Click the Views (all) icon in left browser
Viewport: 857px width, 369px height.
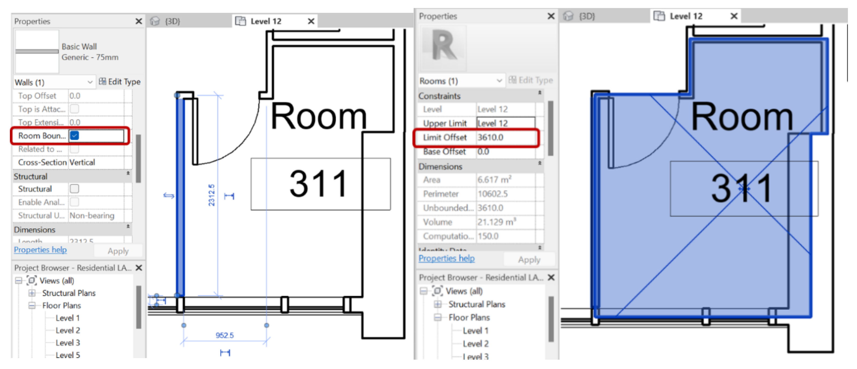pyautogui.click(x=32, y=281)
